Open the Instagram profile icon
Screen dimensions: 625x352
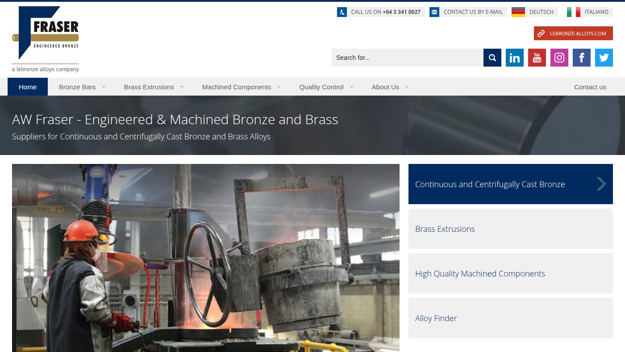pos(559,58)
